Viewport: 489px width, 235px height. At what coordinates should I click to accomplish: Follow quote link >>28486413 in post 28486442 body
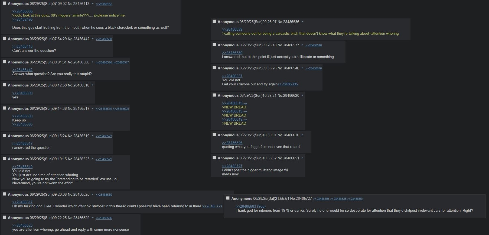(22, 46)
